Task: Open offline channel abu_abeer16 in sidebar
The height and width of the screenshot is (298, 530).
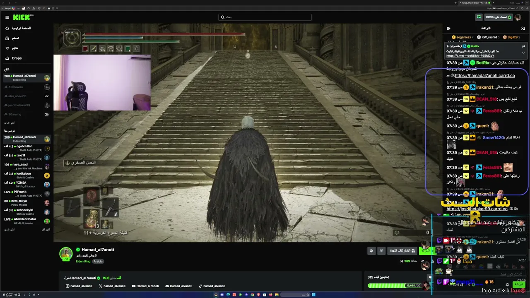Action: click(27, 96)
